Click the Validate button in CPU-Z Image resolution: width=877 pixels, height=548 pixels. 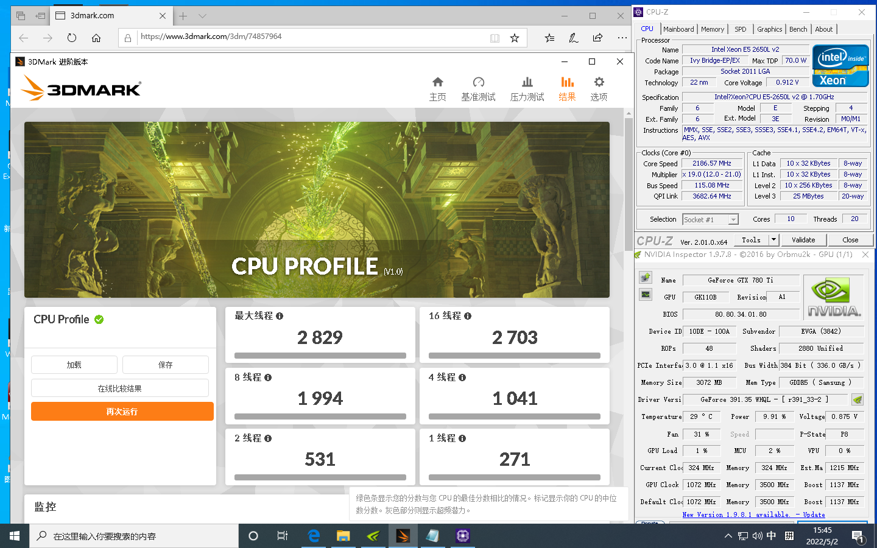(803, 240)
